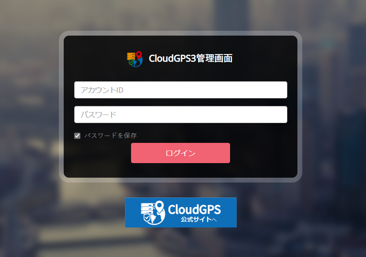The image size is (366, 257).
Task: Click the blue globe in header logo
Action: pyautogui.click(x=137, y=62)
